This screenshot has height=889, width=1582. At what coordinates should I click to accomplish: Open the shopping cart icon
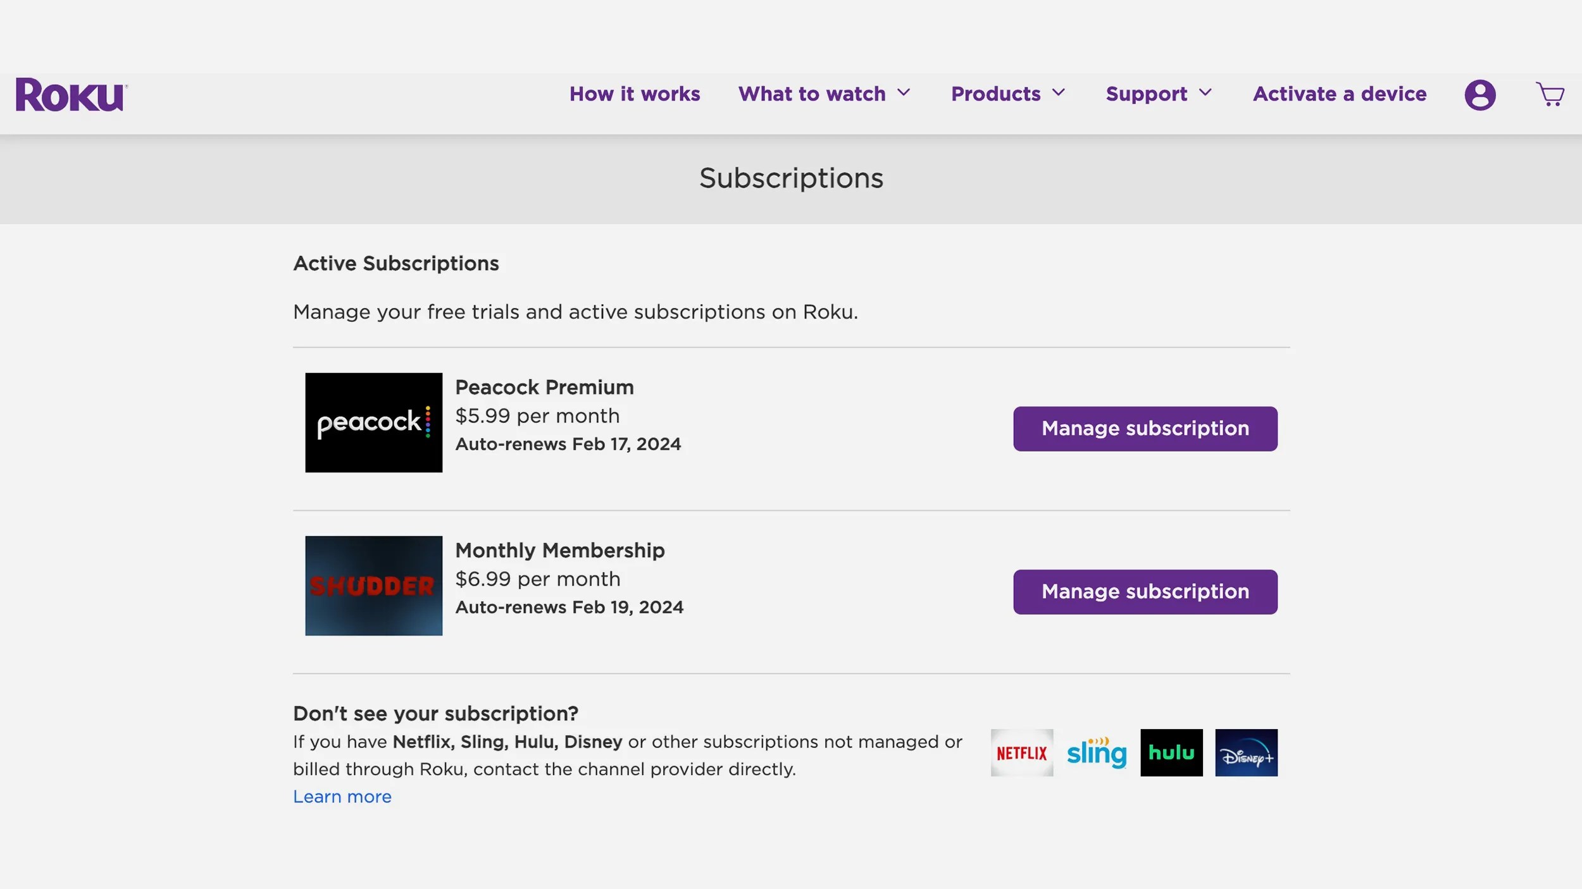click(1550, 95)
